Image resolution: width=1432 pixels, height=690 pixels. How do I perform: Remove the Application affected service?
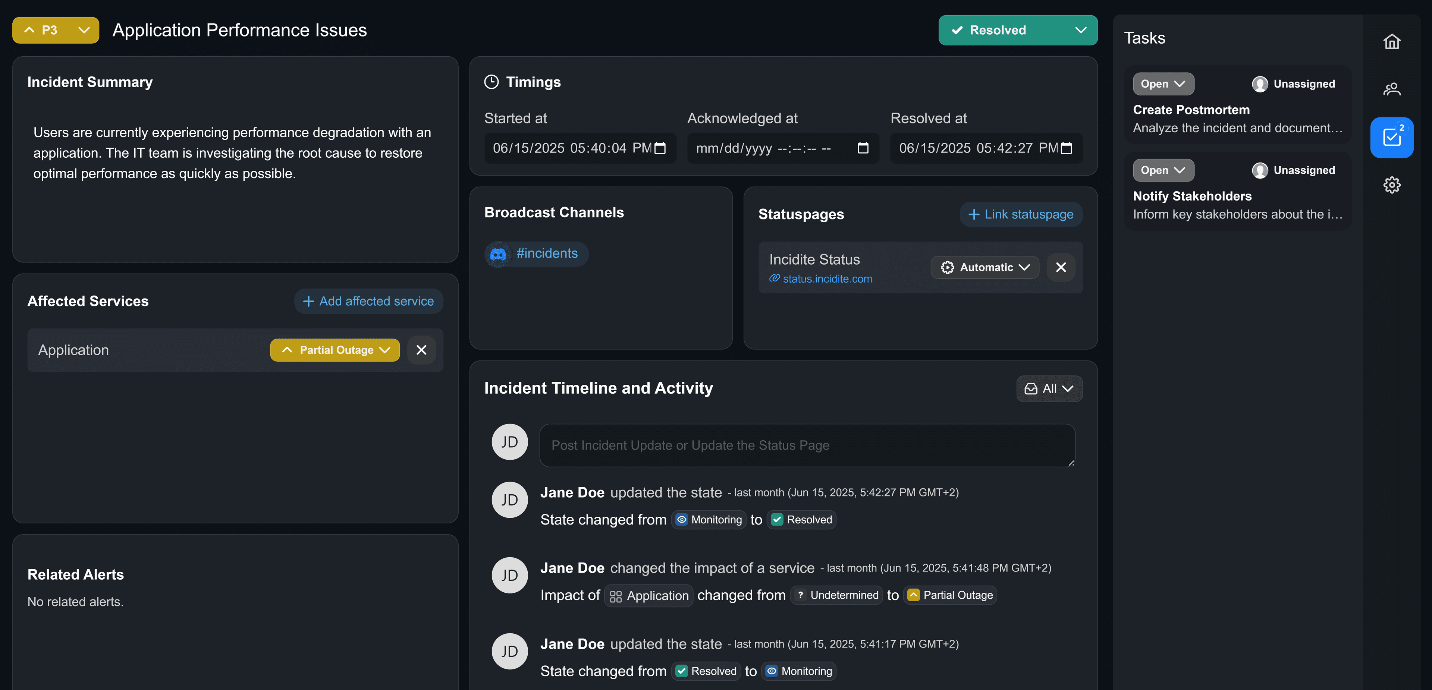click(x=421, y=350)
